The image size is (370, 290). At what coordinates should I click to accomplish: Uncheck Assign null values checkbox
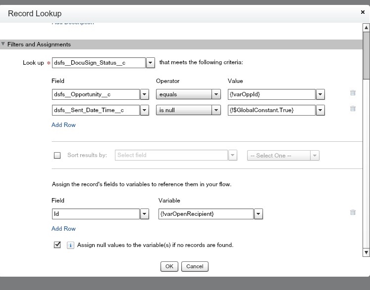pos(57,245)
